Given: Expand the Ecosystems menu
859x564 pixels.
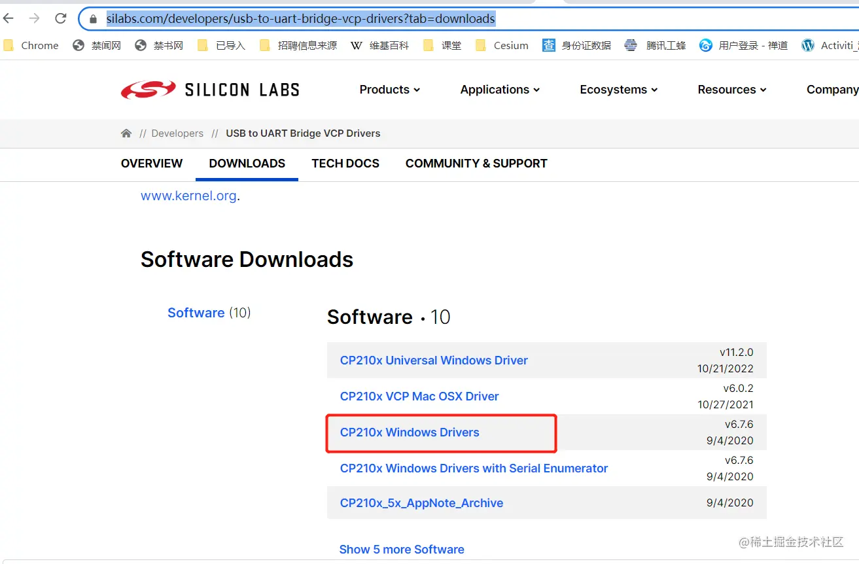Looking at the screenshot, I should (x=619, y=90).
